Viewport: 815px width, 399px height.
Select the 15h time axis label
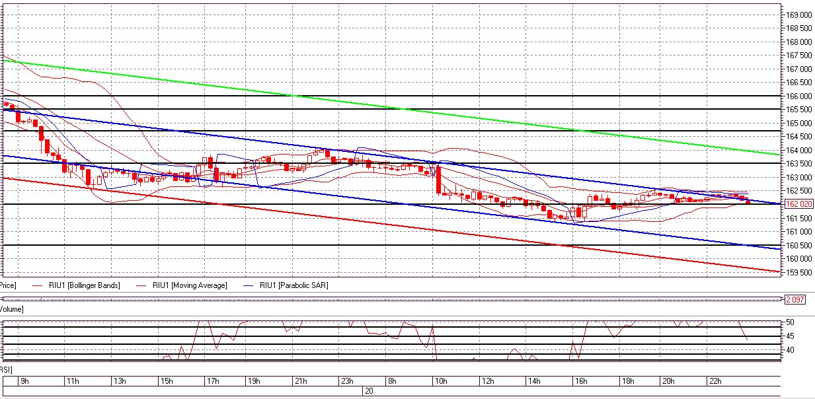point(166,381)
